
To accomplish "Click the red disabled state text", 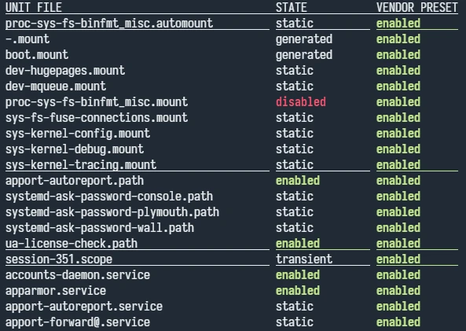I will (301, 102).
